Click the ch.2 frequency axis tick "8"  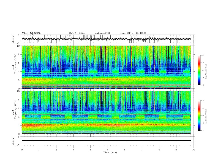[19, 100]
